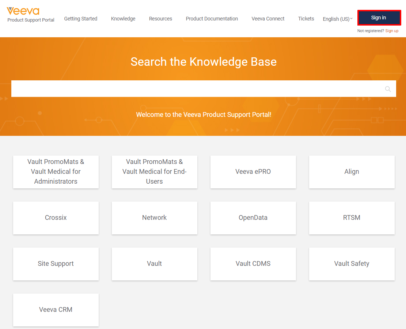Navigate to Veeva Connect
Viewport: 406px width, 329px height.
tap(268, 19)
